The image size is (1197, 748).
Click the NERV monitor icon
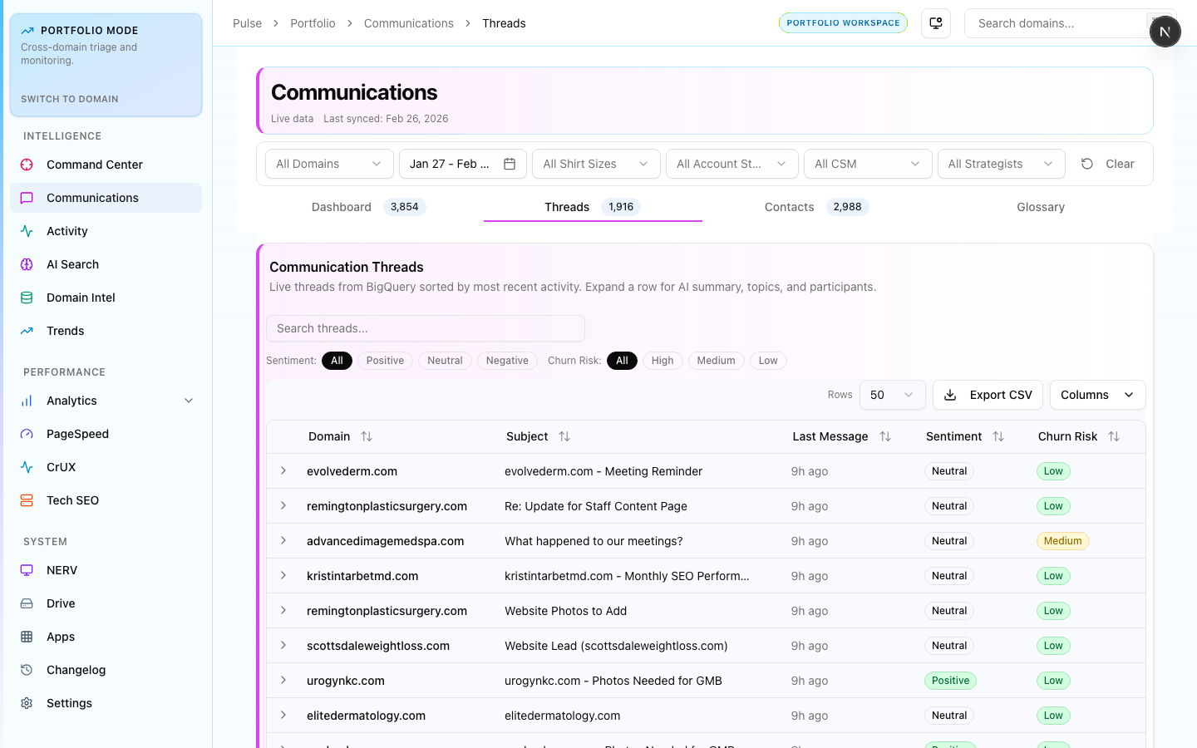27,570
